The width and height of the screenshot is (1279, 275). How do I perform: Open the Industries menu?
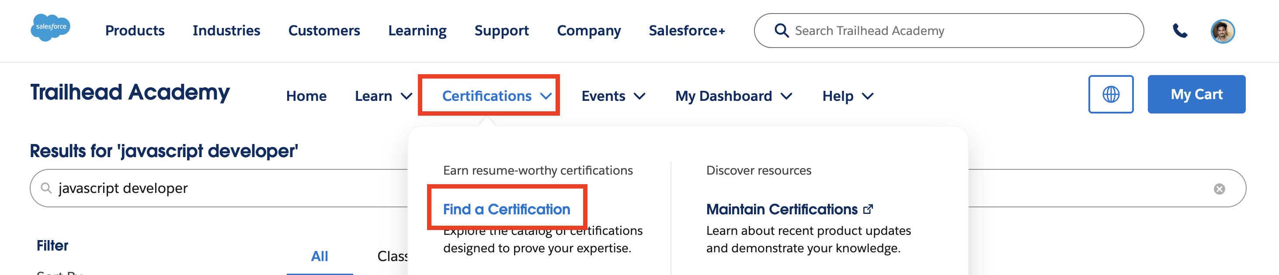[x=226, y=31]
